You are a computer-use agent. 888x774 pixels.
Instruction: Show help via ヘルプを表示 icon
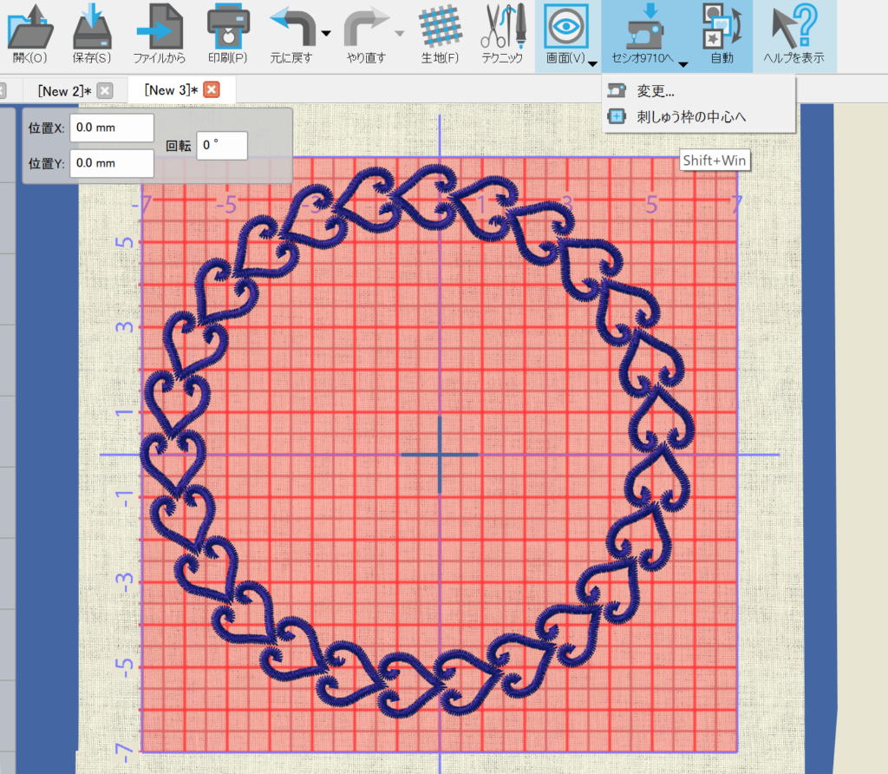click(x=793, y=35)
